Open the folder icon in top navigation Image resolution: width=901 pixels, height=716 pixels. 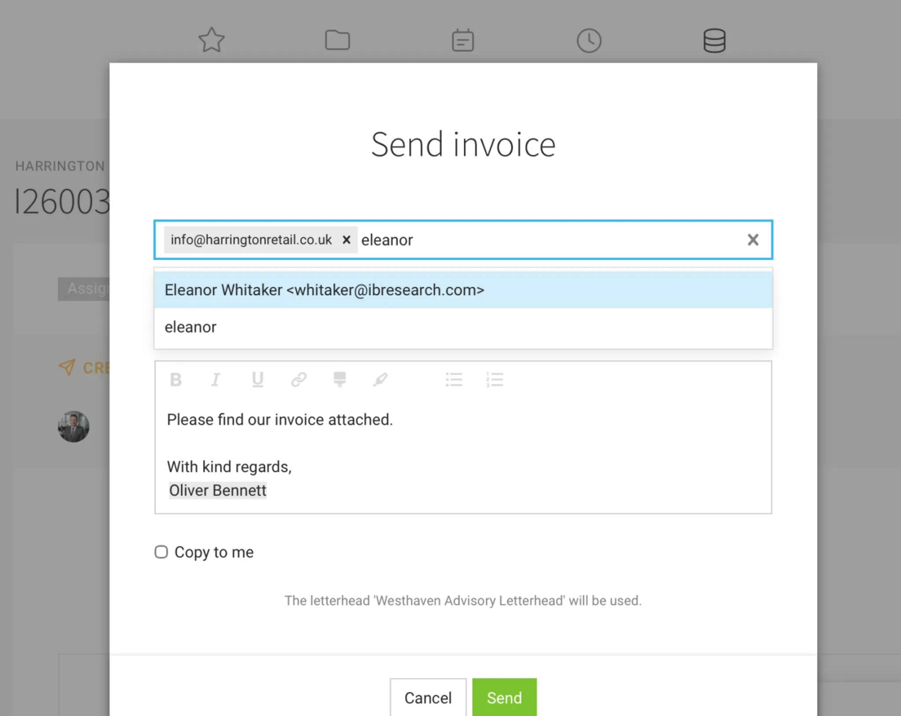point(337,40)
